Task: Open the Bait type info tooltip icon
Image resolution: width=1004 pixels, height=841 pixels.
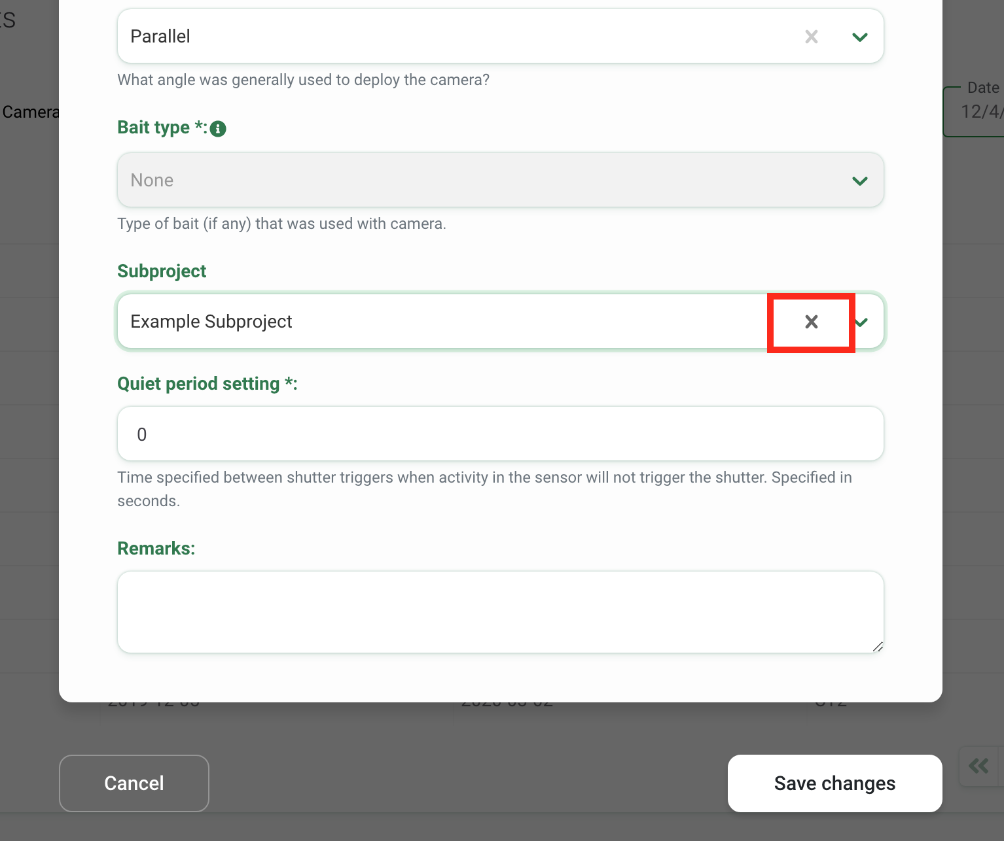Action: pyautogui.click(x=218, y=129)
